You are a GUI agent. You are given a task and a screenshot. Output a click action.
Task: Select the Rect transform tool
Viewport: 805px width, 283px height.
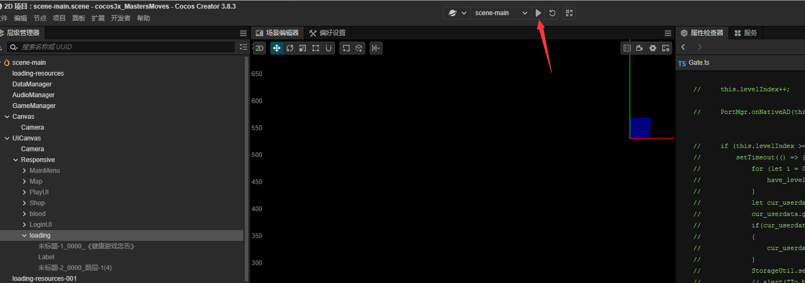click(316, 48)
